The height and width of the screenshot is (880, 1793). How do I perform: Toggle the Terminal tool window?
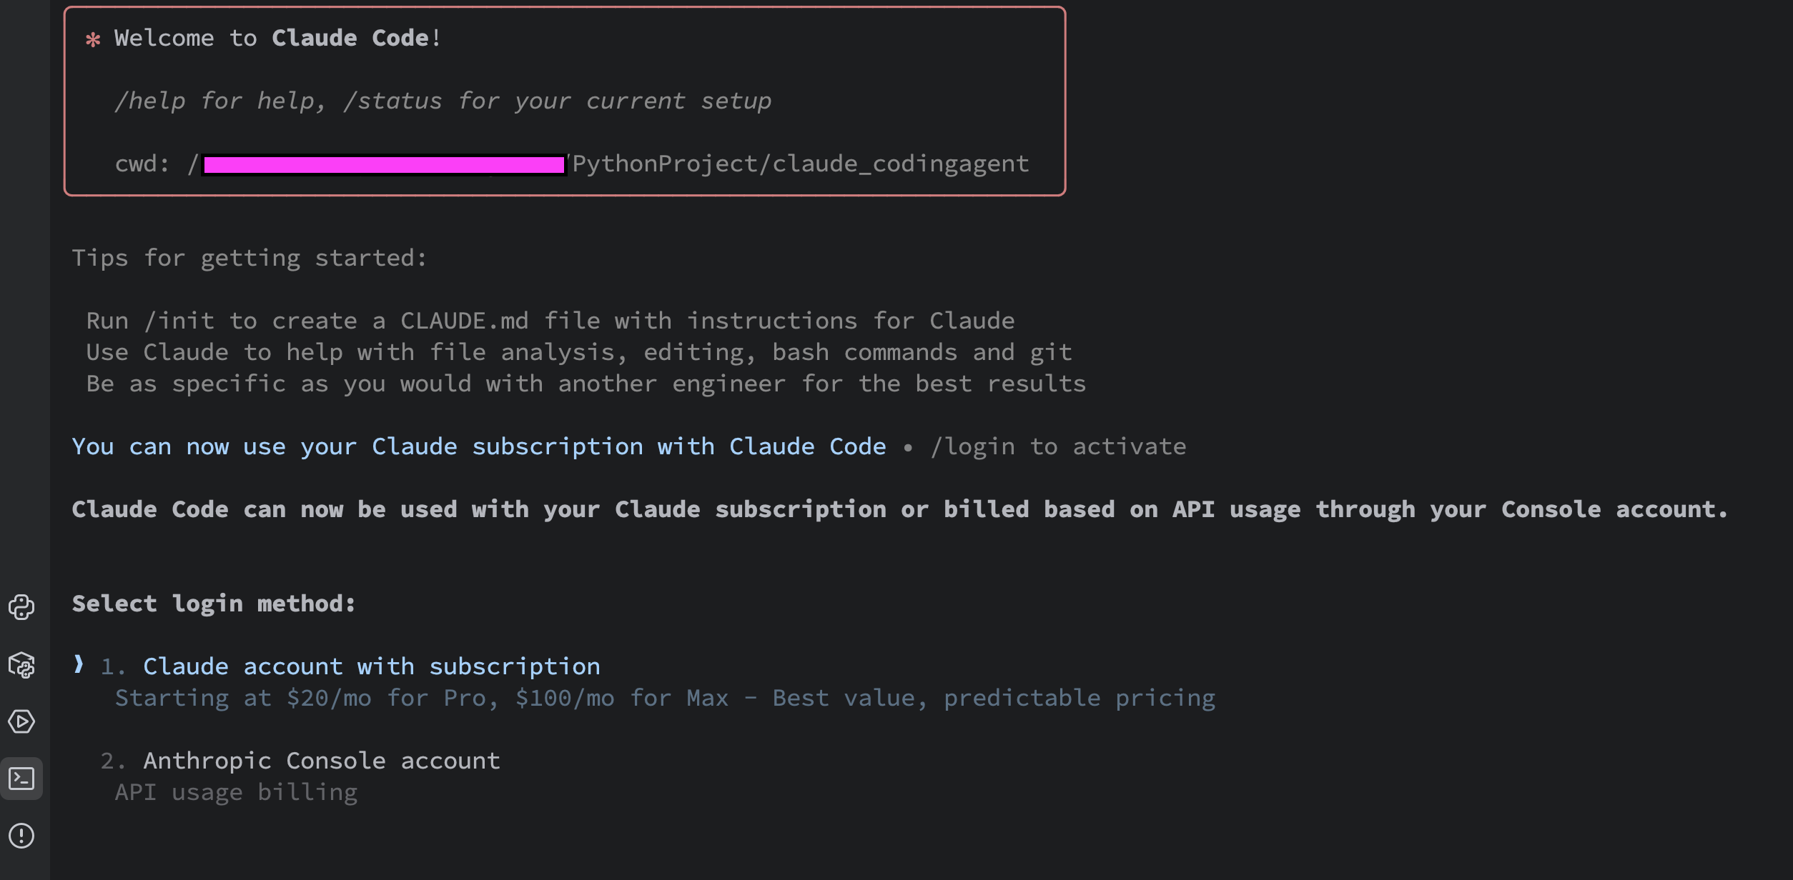[x=21, y=779]
